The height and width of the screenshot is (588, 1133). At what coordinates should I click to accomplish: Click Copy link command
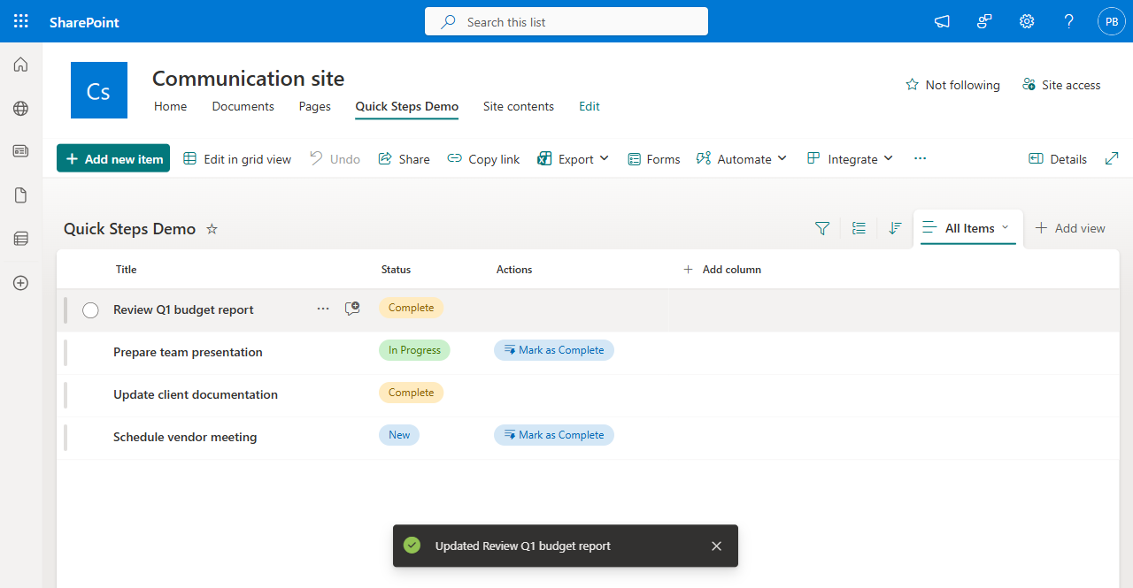[x=483, y=159]
